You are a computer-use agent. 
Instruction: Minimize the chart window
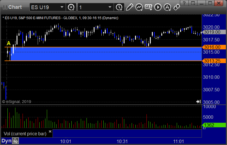(202, 3)
